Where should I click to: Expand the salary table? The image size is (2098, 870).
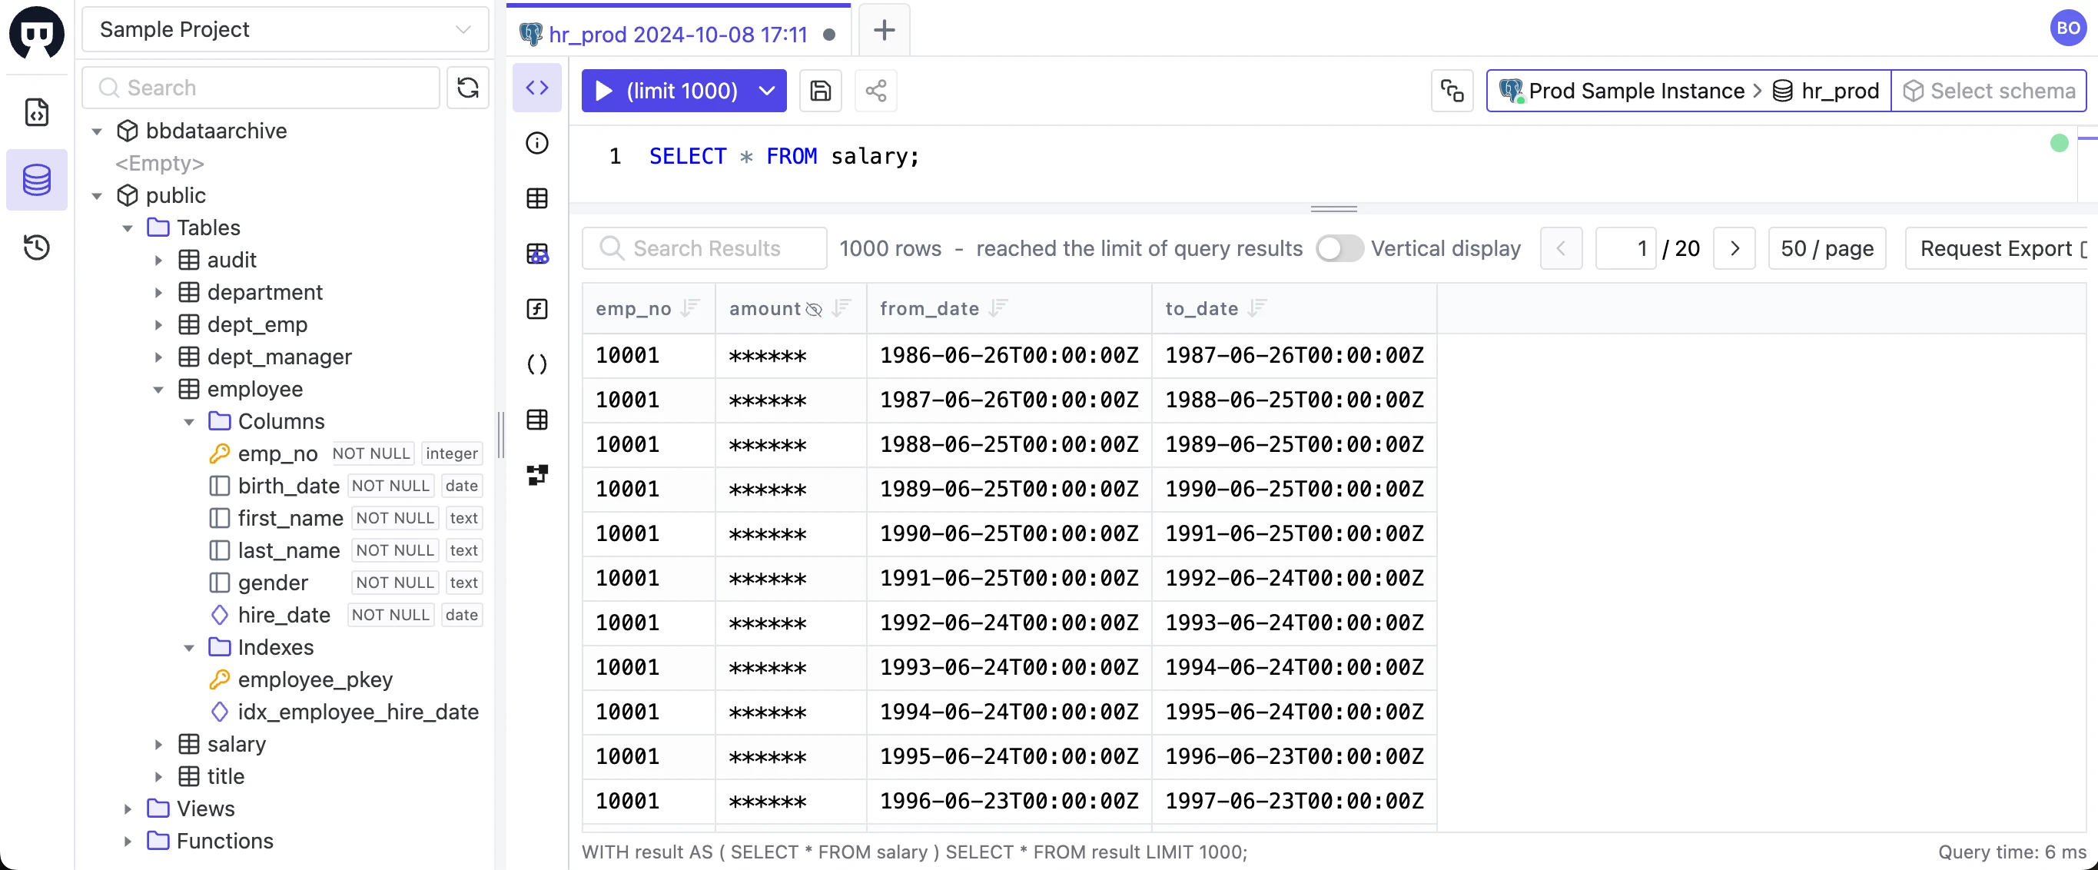[x=159, y=745]
